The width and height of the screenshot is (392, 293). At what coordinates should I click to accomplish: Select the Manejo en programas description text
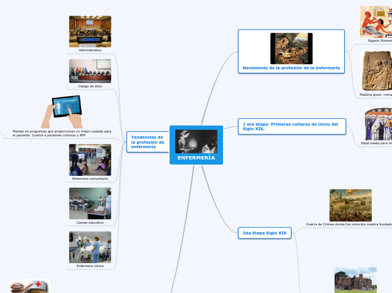(x=62, y=133)
